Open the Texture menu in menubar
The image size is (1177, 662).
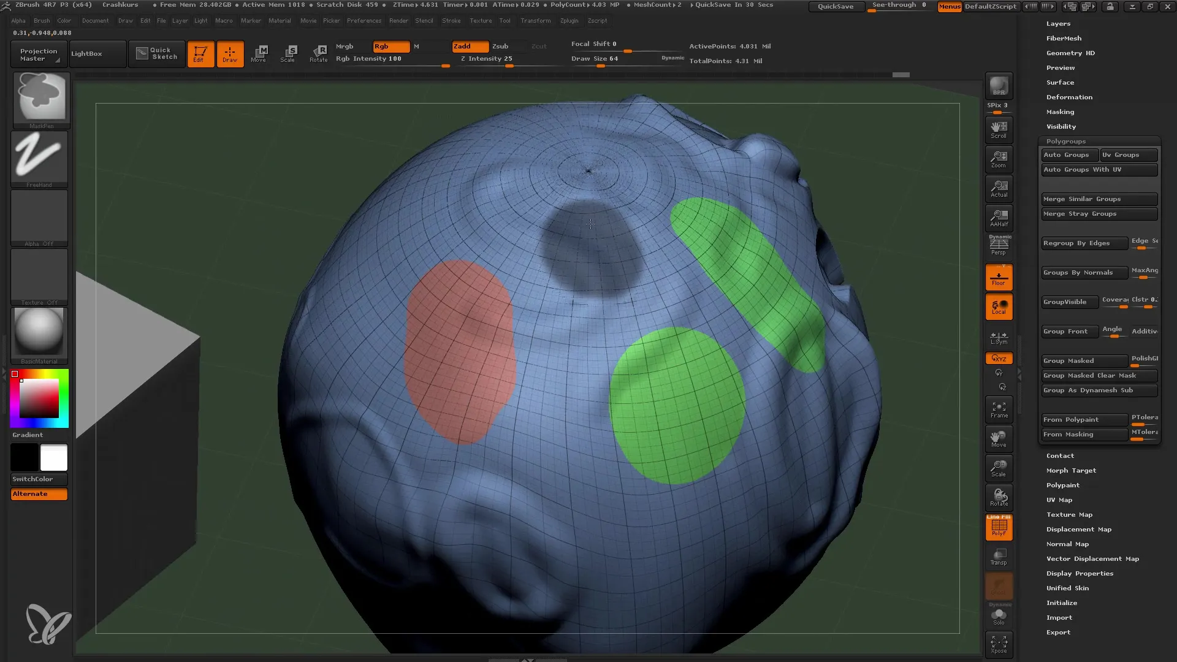coord(480,20)
